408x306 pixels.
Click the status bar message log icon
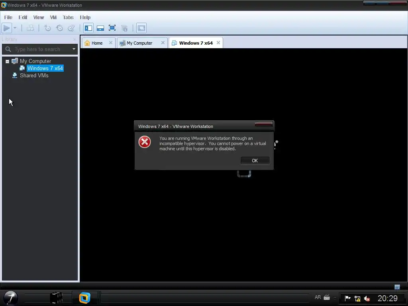click(x=397, y=287)
